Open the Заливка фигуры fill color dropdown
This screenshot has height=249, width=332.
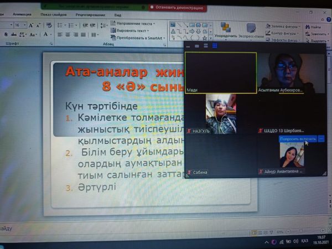click(x=282, y=26)
